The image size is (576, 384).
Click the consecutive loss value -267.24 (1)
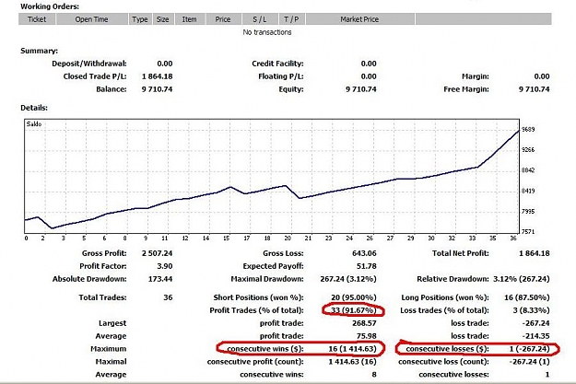pyautogui.click(x=529, y=362)
